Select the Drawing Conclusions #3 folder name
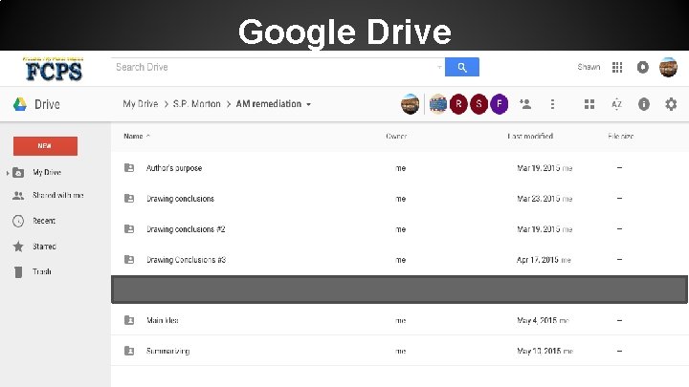The width and height of the screenshot is (689, 387). [186, 260]
